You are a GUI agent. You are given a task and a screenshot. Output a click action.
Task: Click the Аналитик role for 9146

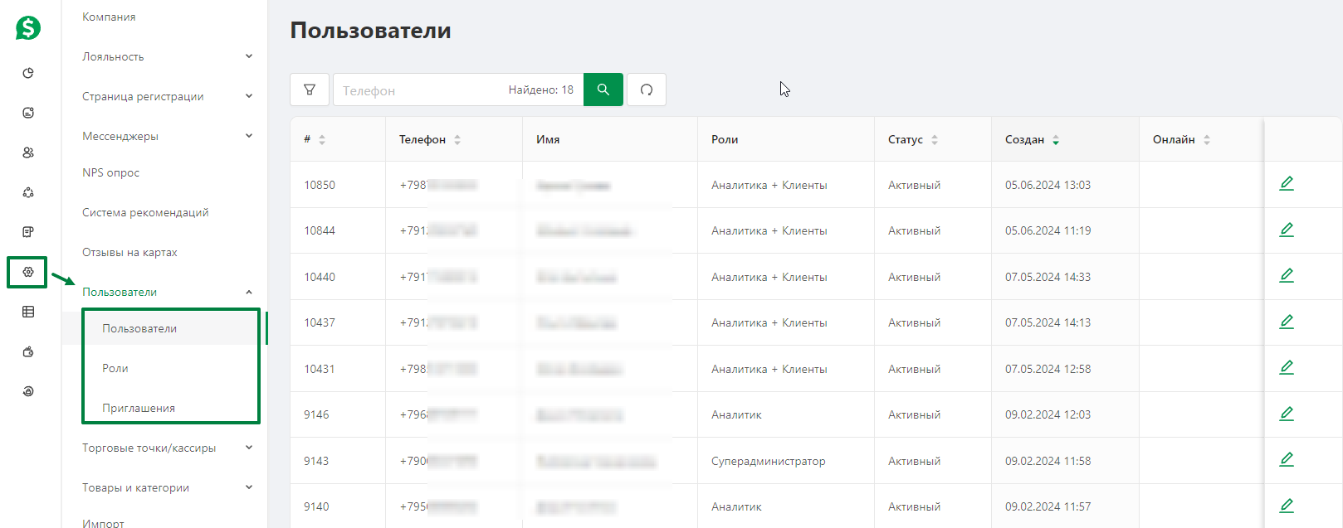(x=736, y=414)
